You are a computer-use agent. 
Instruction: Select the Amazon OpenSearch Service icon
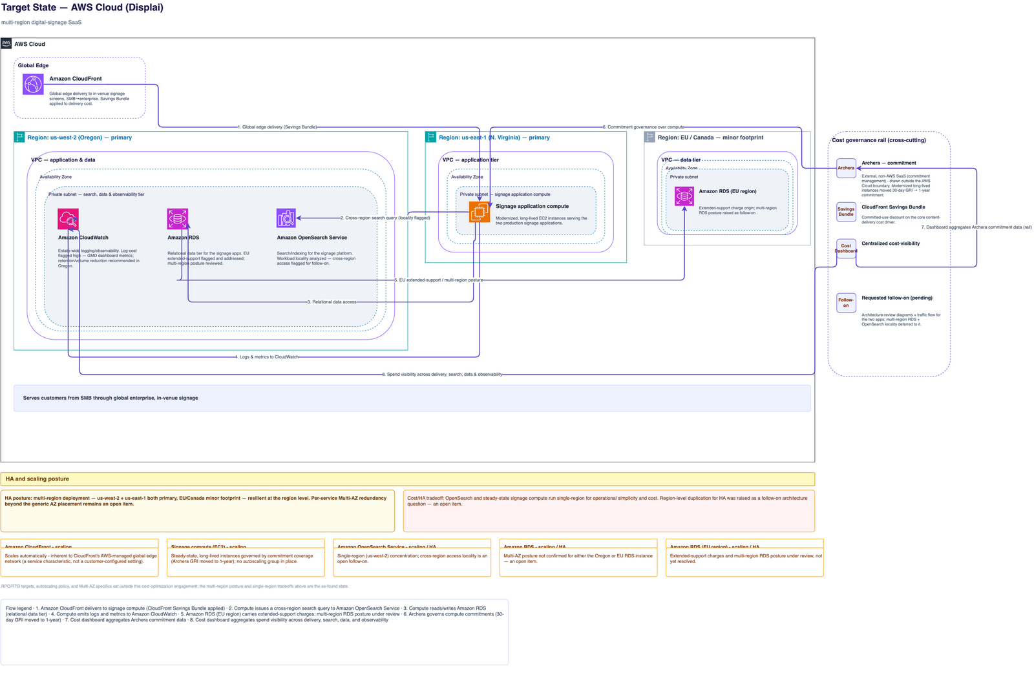[x=286, y=218]
